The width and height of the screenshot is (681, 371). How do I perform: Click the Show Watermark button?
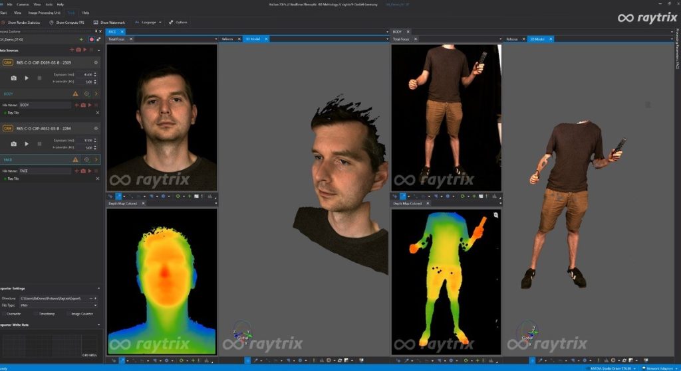point(109,23)
